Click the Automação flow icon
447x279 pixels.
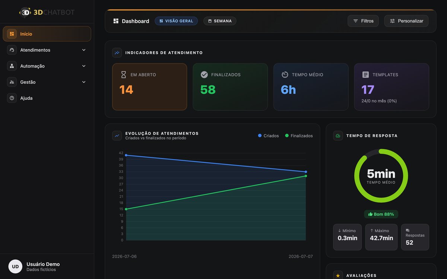[12, 66]
